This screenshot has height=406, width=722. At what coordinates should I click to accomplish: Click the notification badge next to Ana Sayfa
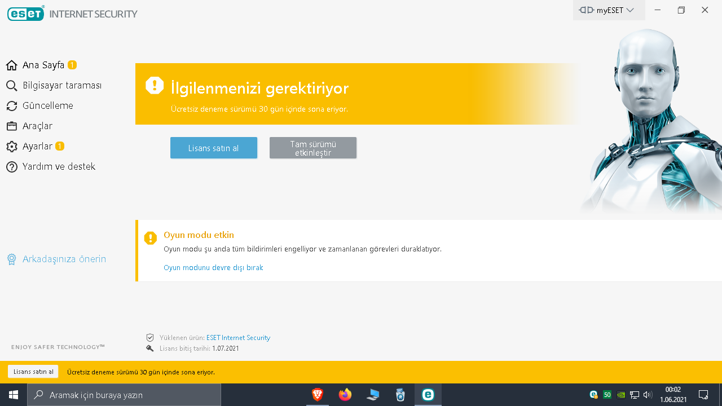72,65
